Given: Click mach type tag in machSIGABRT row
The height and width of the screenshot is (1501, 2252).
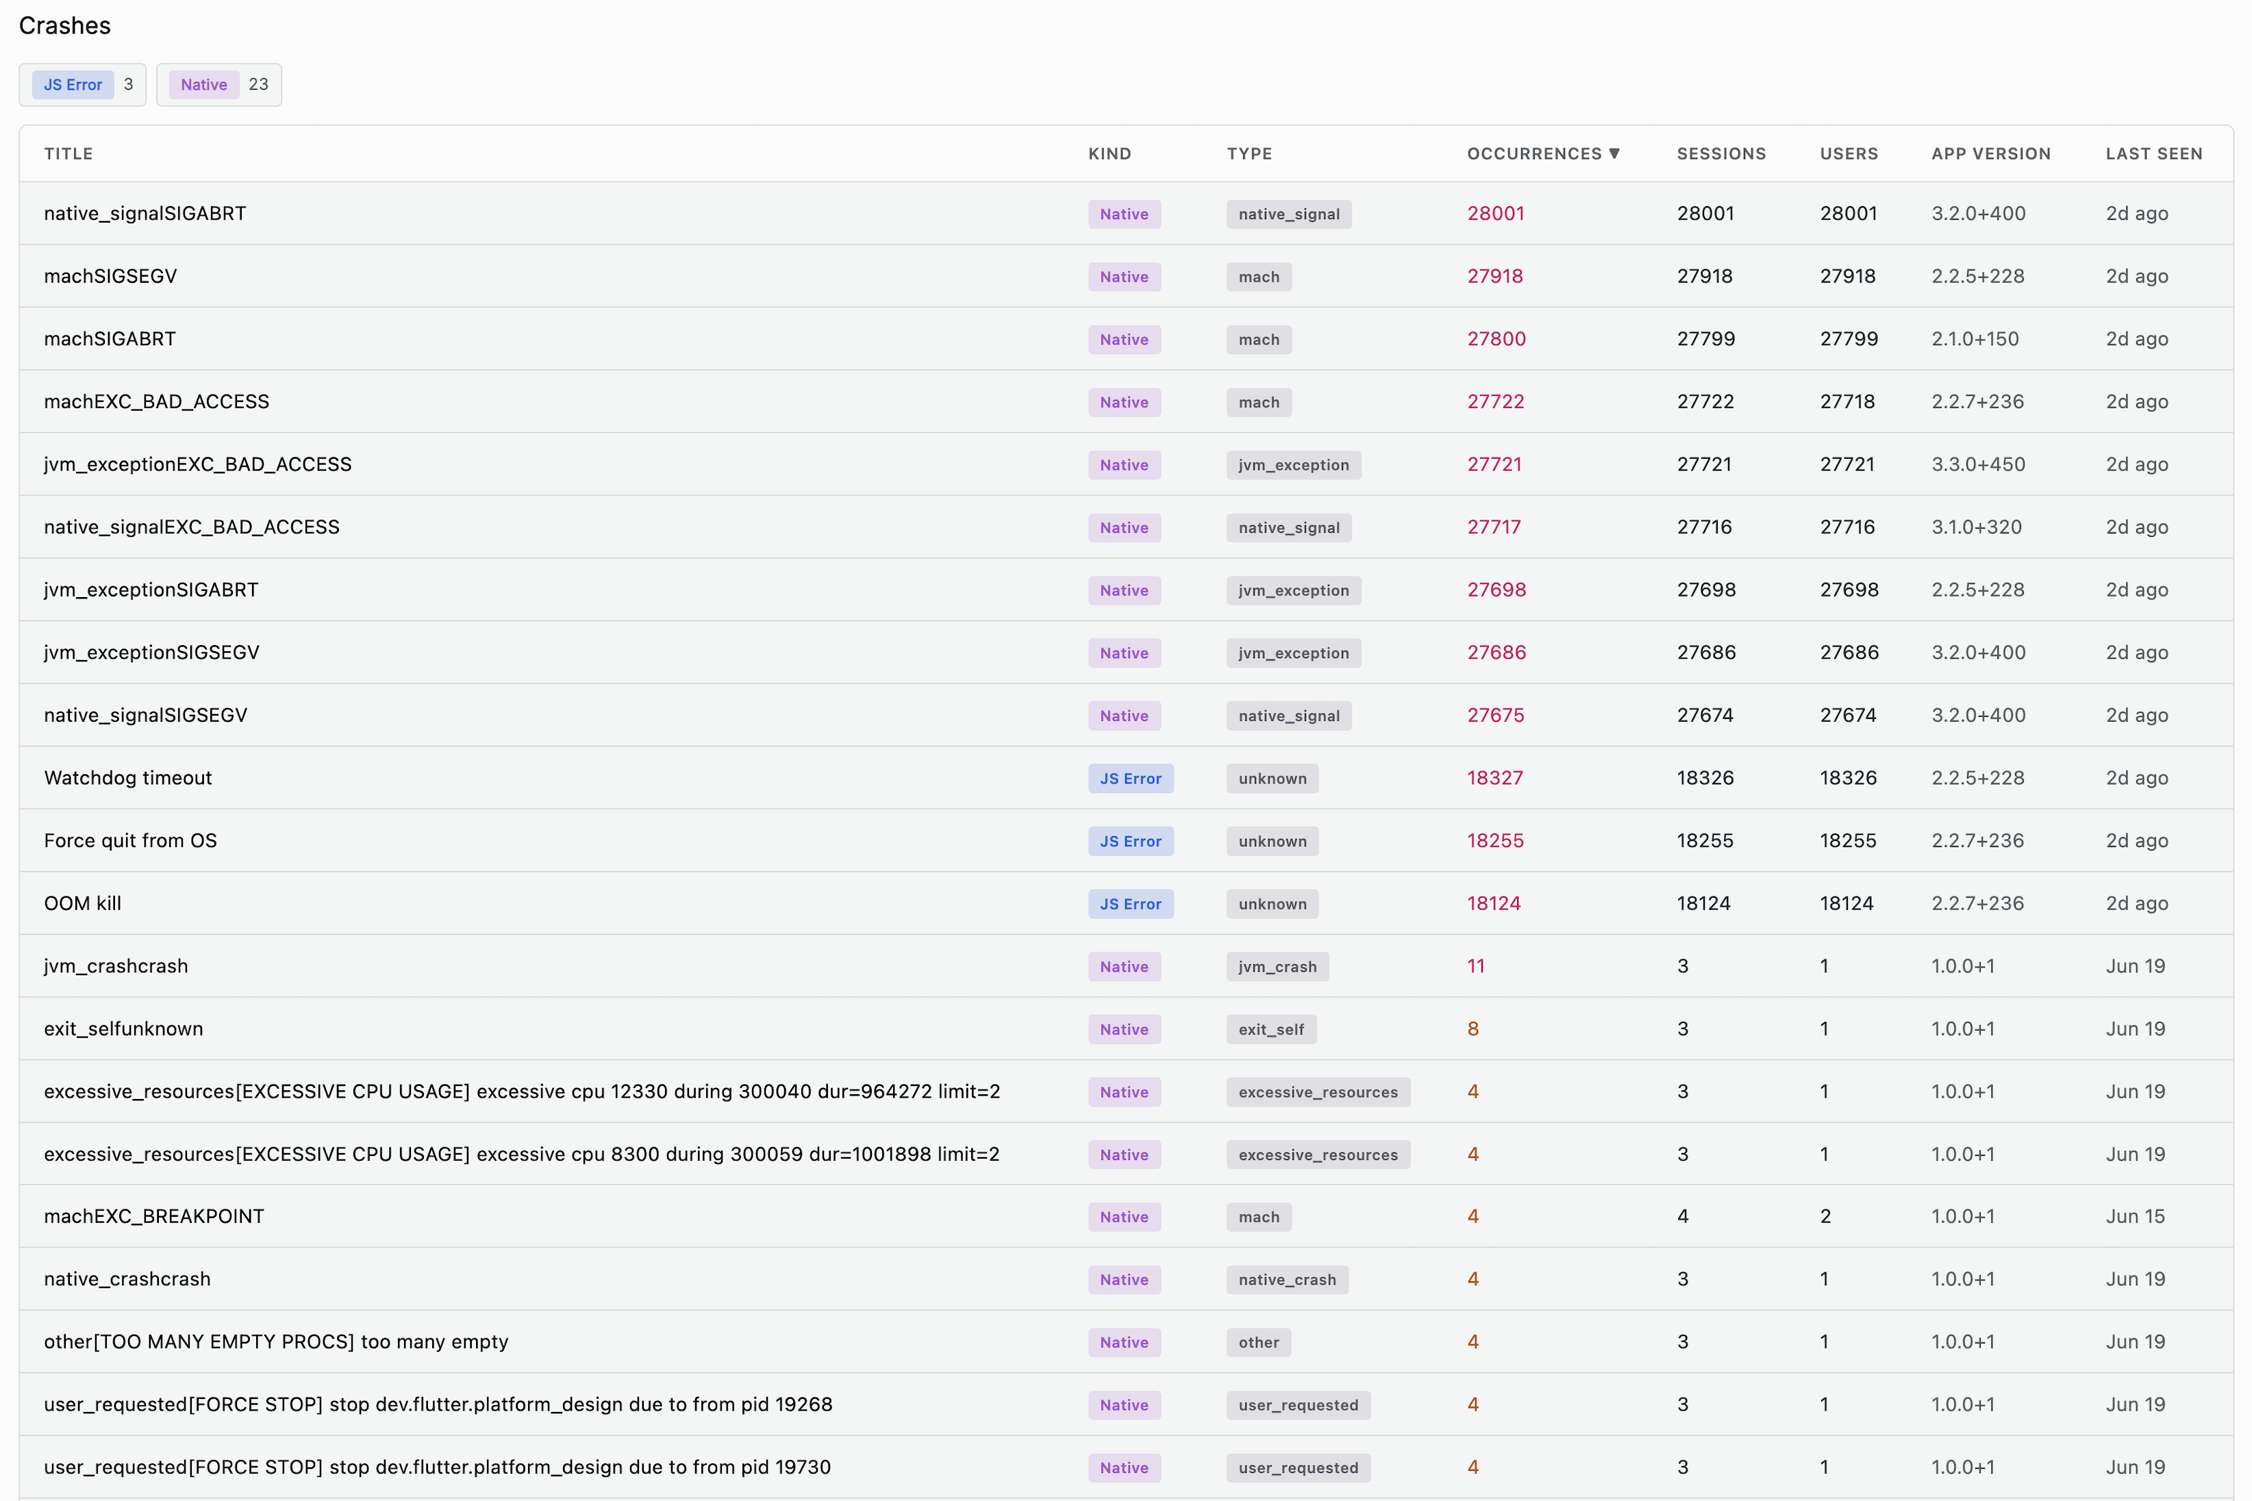Looking at the screenshot, I should click(1259, 340).
